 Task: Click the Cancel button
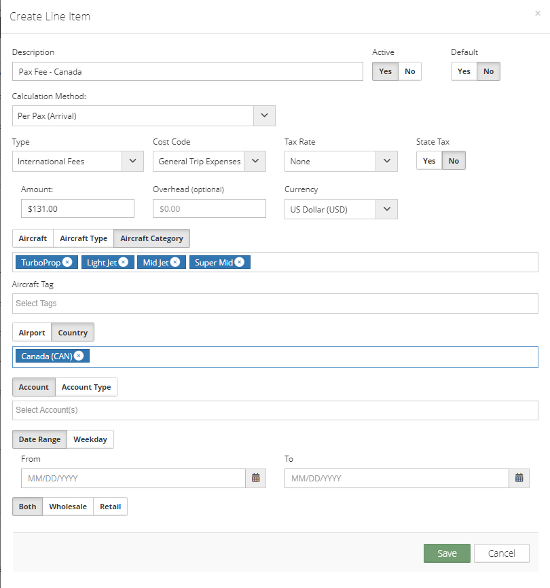pos(501,553)
